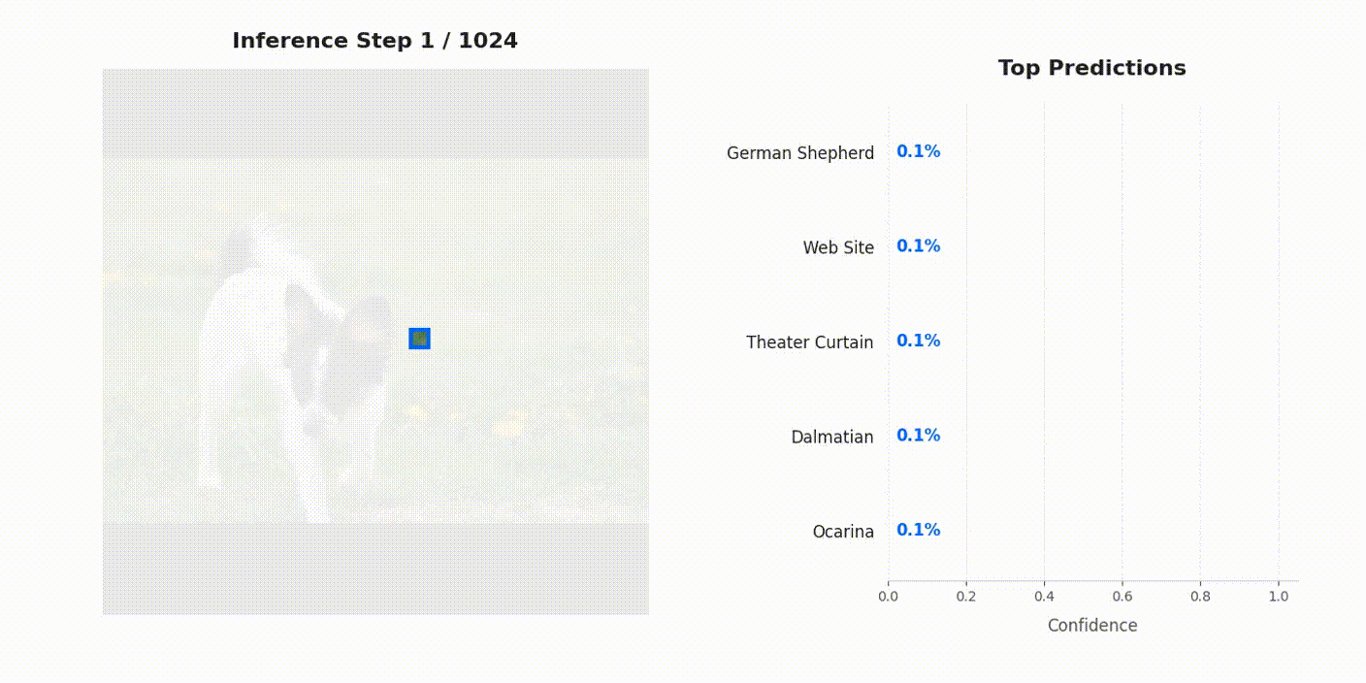Select the 0.1% value beside Ocarina
This screenshot has height=683, width=1366.
[918, 530]
